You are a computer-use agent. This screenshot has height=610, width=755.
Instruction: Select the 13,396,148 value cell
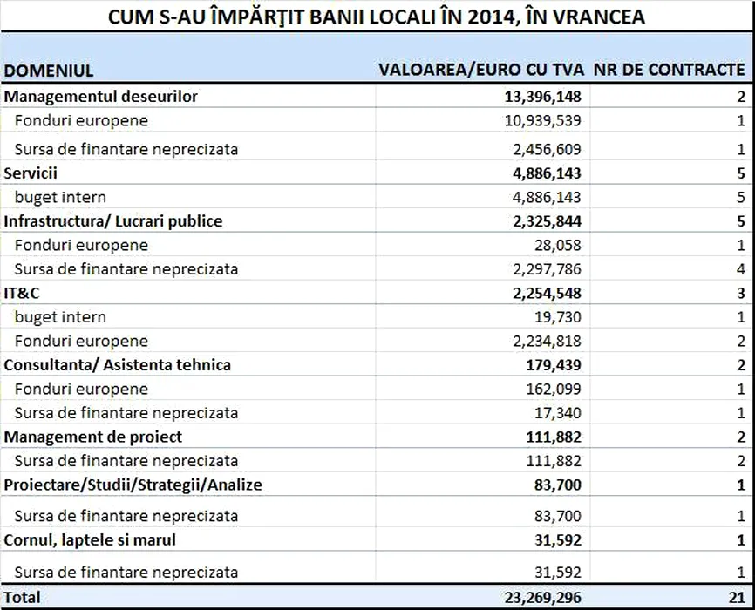542,97
